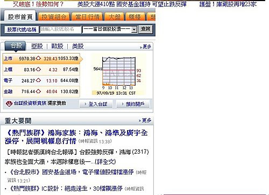269x195 pixels.
Task: Click the 預約開戶 button
Action: coord(133,104)
